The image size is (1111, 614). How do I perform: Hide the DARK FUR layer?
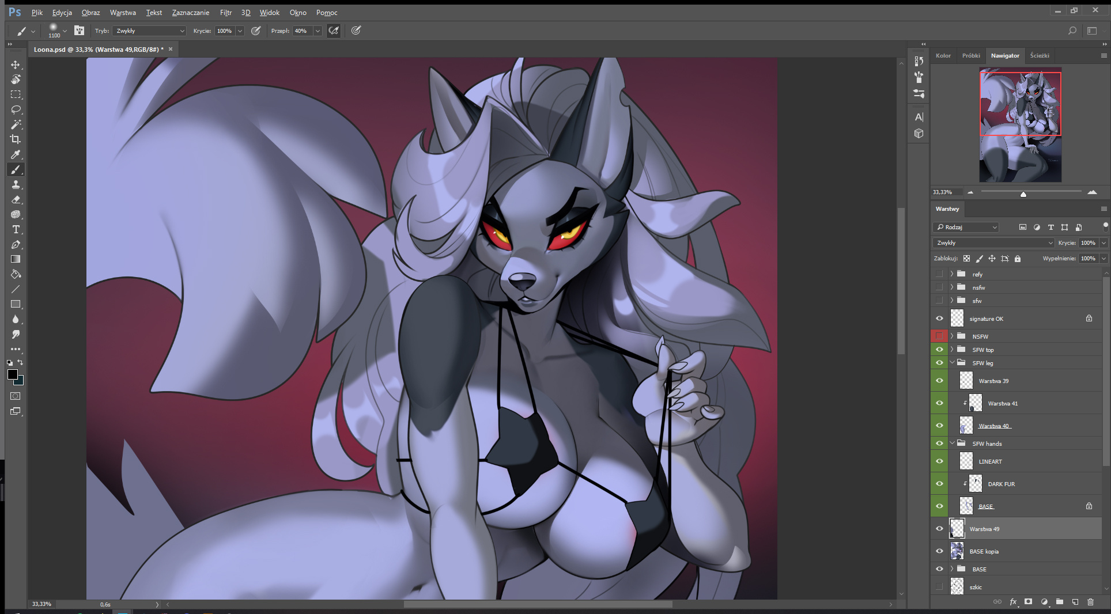pyautogui.click(x=939, y=484)
